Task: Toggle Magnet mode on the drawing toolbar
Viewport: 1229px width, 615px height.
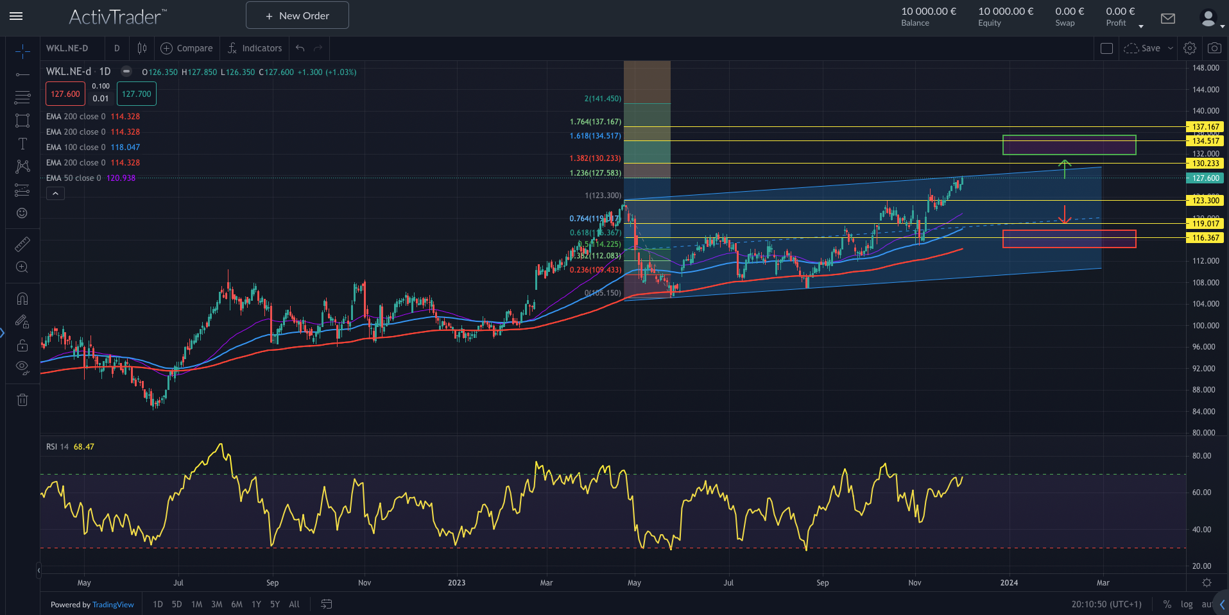Action: tap(22, 299)
